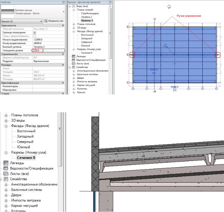Click the Виды (все) icon in upper browser
Screen dimensions: 224x212
tap(74, 6)
